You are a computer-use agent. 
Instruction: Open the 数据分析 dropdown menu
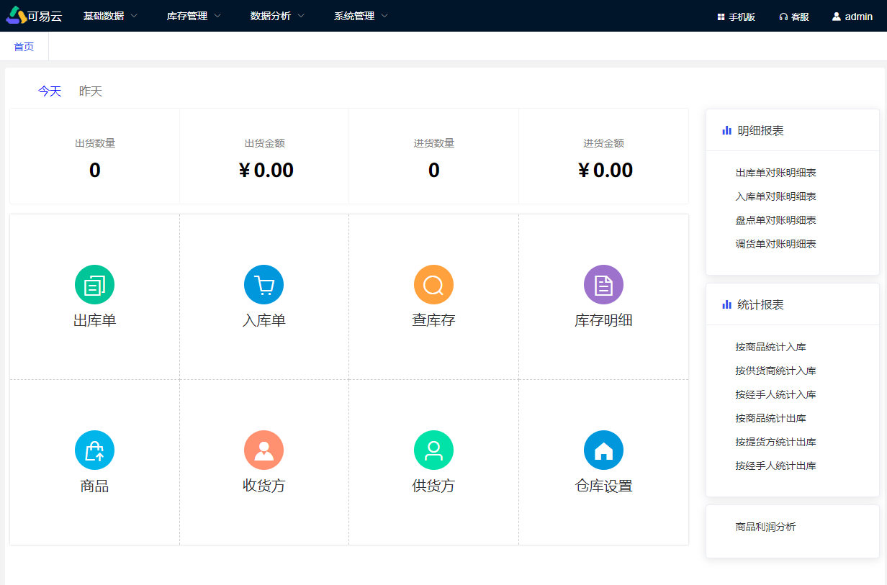[277, 16]
